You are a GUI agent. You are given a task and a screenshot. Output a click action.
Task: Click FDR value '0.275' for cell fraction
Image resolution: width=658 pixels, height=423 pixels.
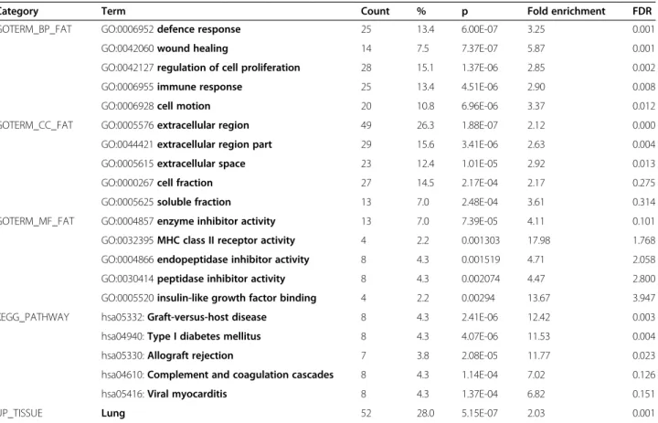[x=644, y=183]
